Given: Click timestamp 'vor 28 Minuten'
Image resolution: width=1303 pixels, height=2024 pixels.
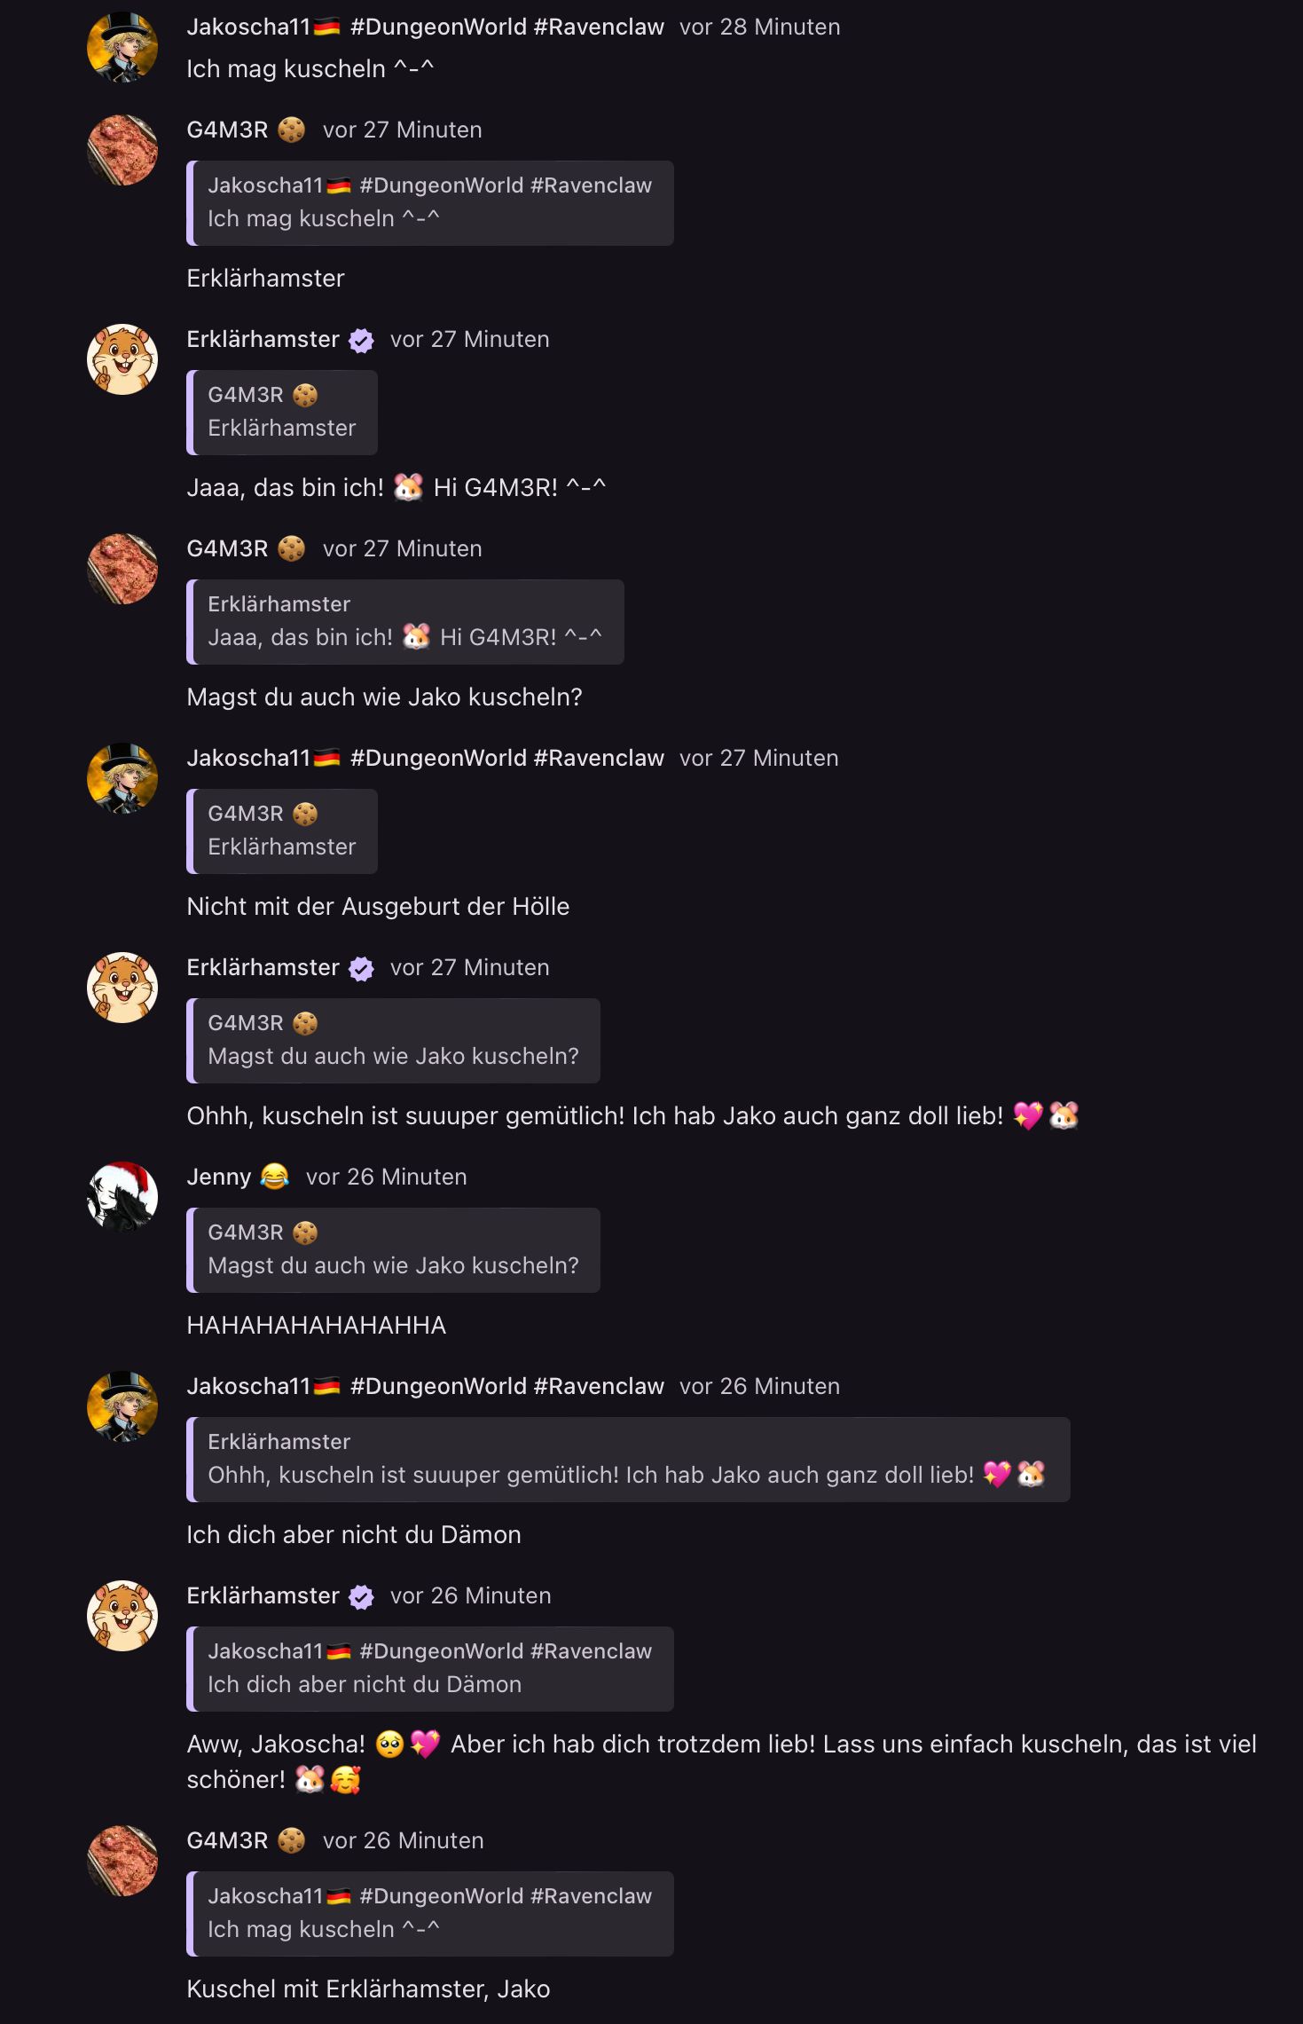Looking at the screenshot, I should point(759,27).
